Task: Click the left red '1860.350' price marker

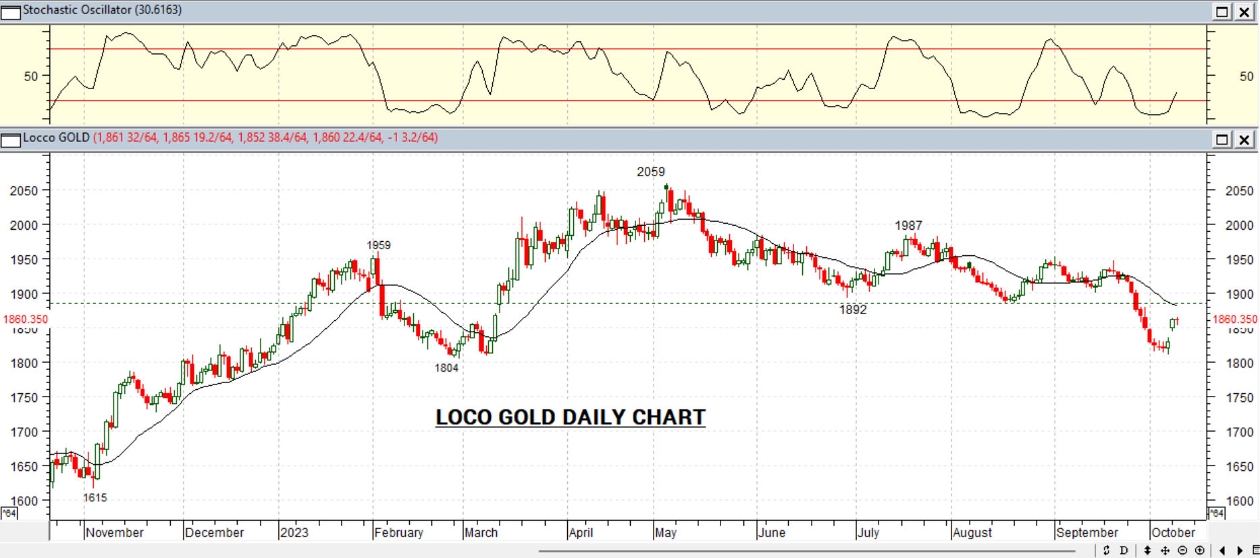Action: (26, 320)
